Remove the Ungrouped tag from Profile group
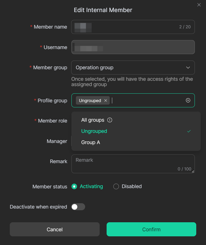206x245 pixels. coord(106,101)
